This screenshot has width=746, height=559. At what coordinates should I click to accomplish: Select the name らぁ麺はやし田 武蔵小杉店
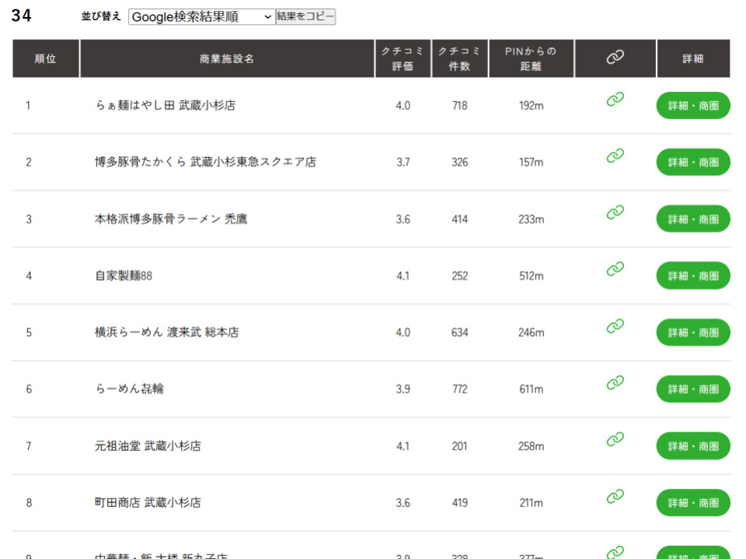tap(166, 105)
